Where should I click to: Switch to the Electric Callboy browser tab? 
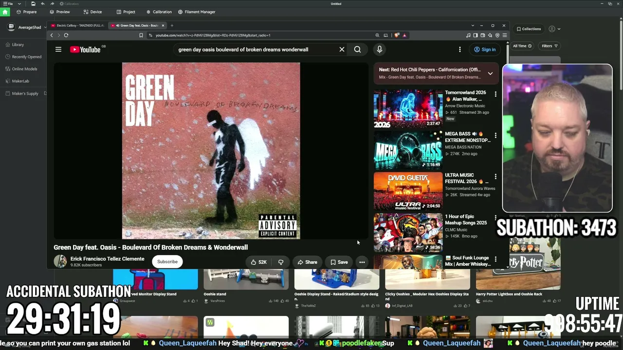[77, 25]
